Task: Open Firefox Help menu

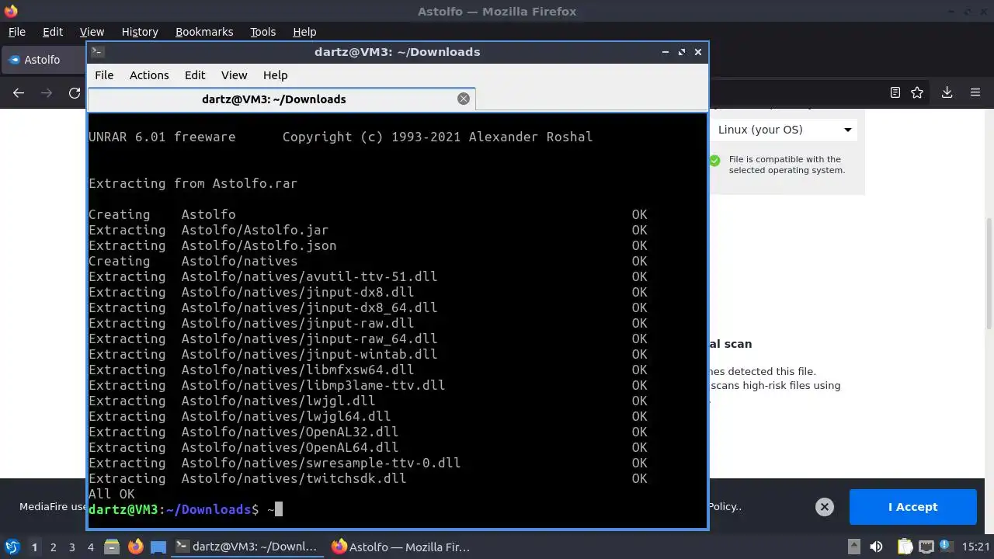Action: pyautogui.click(x=304, y=32)
